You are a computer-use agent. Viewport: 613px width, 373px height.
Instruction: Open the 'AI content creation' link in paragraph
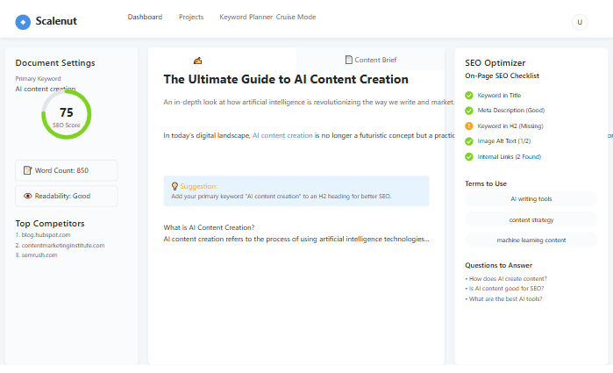click(282, 136)
